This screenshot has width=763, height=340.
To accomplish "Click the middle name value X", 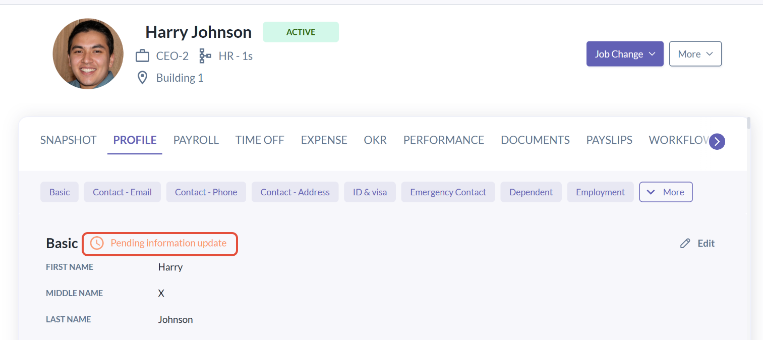I will (x=161, y=293).
